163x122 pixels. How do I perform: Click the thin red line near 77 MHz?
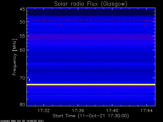[91, 96]
